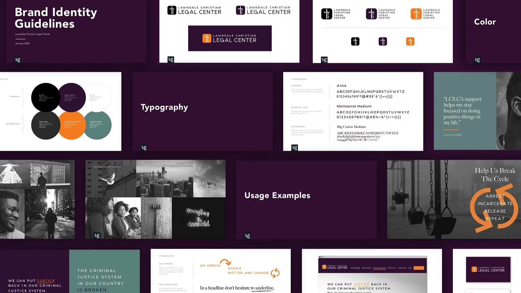
Task: Click the orange logo on purple banner
Action: click(230, 38)
